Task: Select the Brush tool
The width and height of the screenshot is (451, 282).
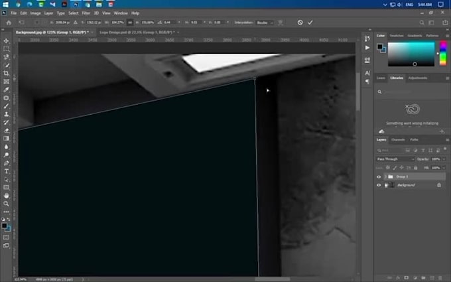Action: tap(6, 106)
